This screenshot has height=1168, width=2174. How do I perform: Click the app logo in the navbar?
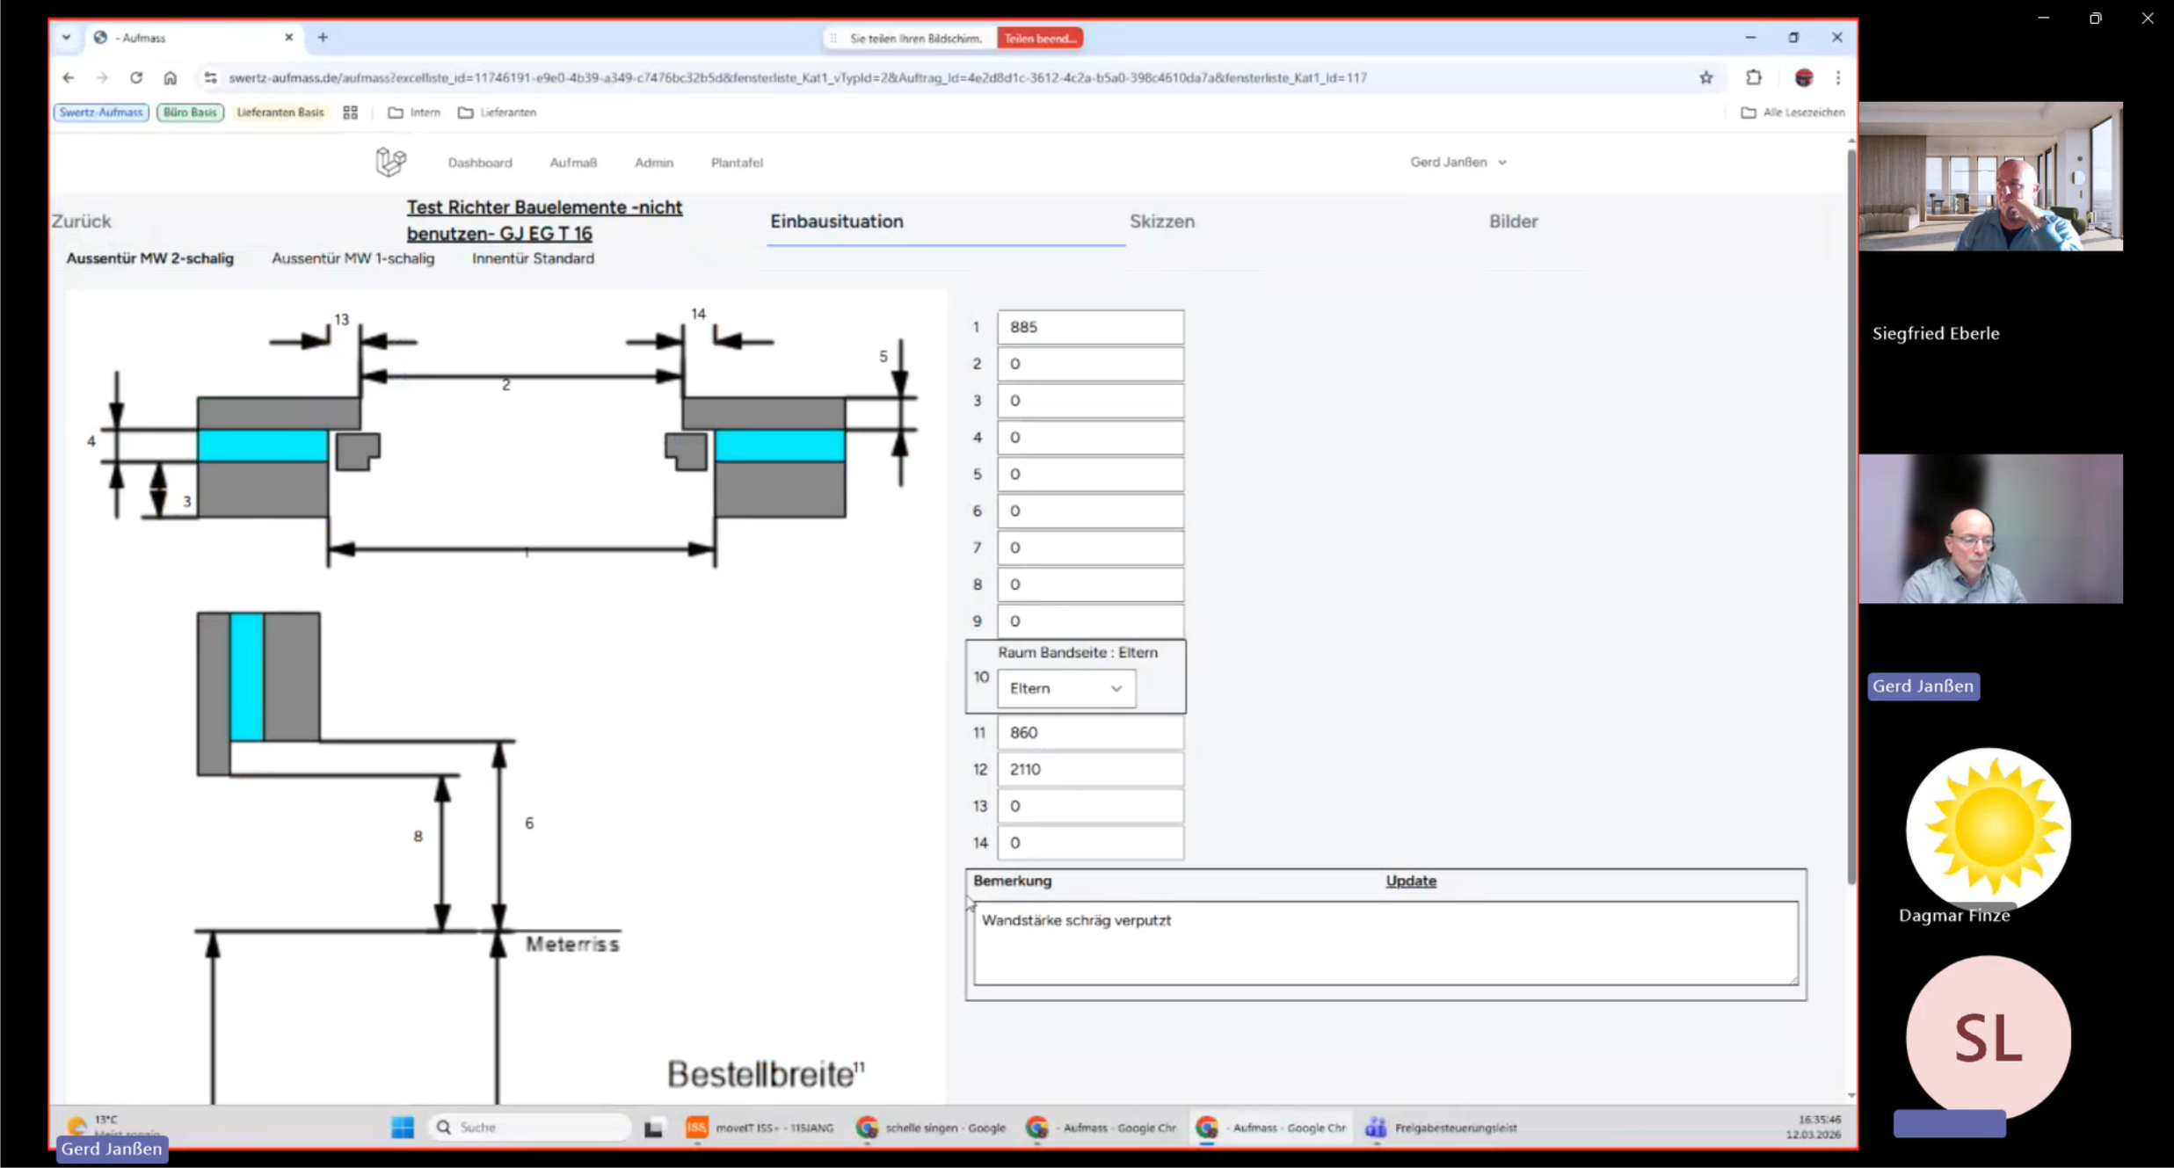point(390,162)
